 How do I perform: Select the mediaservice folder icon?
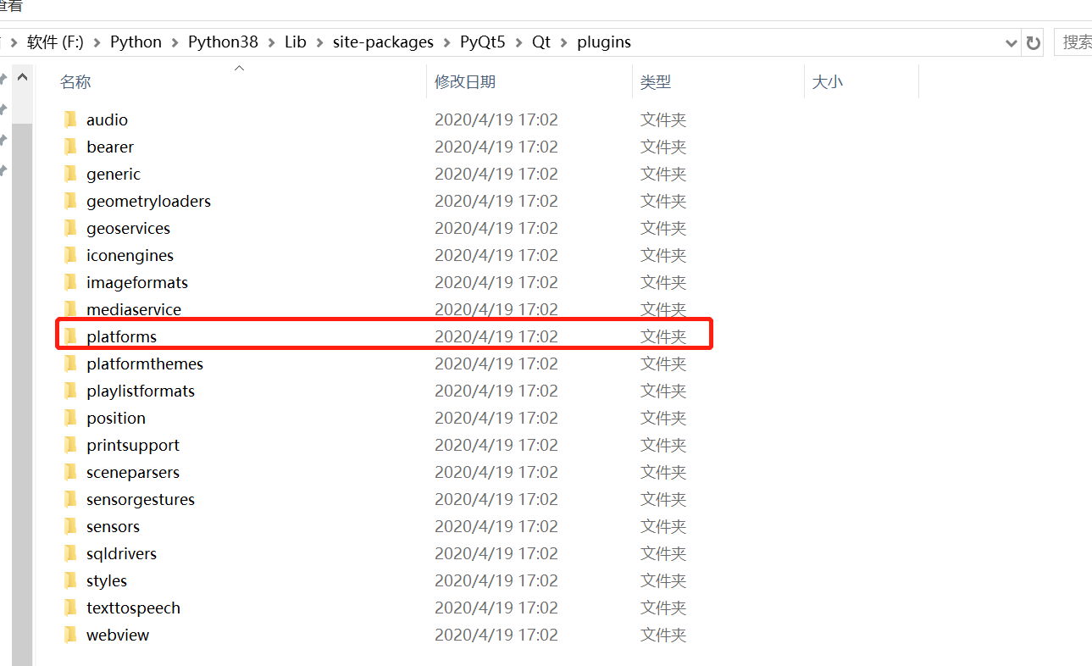[70, 309]
